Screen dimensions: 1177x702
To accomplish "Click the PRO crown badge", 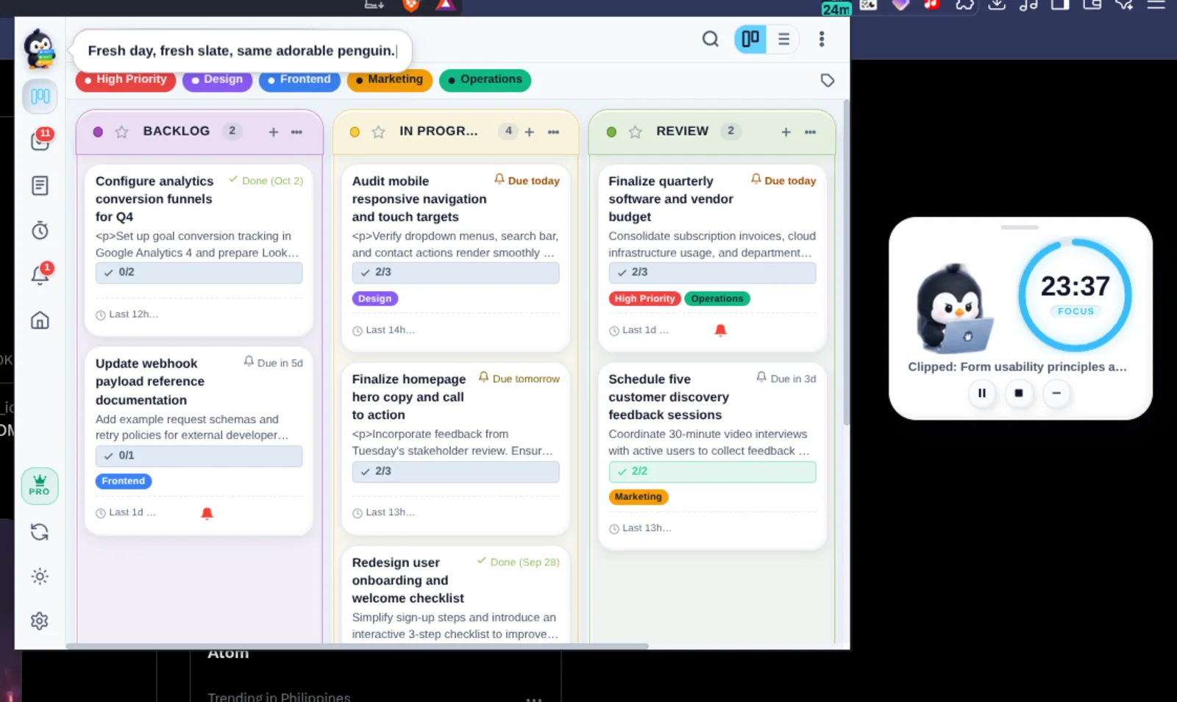I will (x=40, y=486).
